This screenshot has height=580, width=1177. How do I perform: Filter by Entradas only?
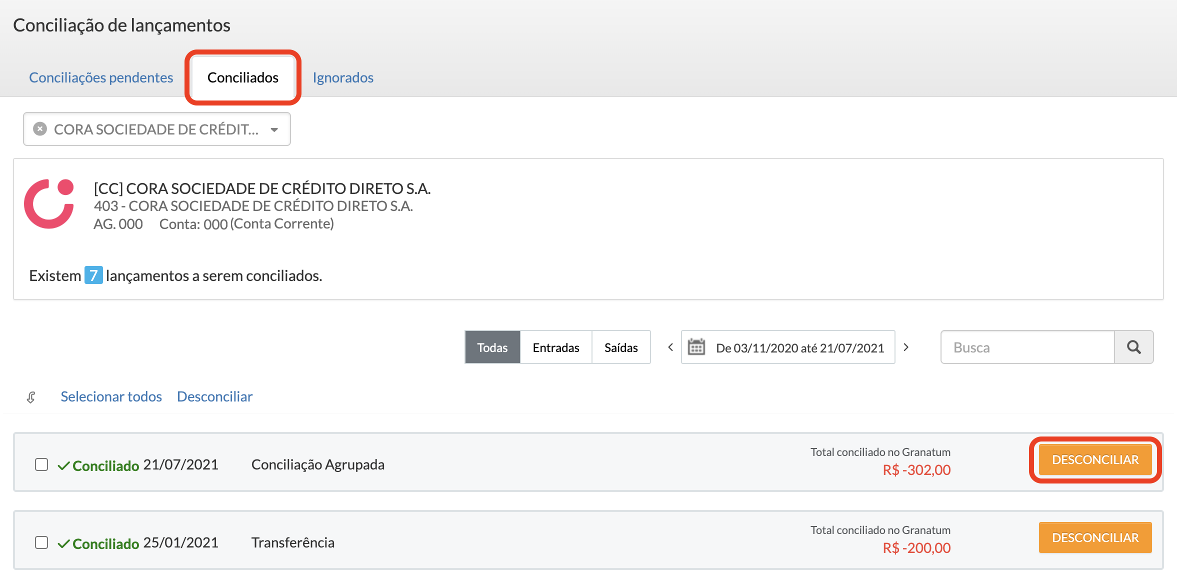(x=555, y=347)
